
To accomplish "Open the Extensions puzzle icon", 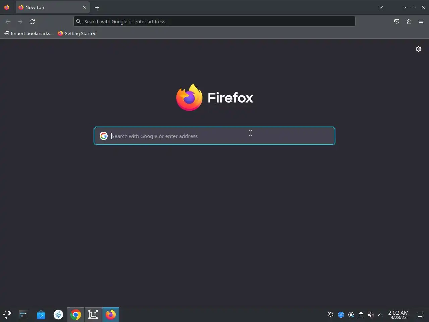I will pyautogui.click(x=409, y=21).
